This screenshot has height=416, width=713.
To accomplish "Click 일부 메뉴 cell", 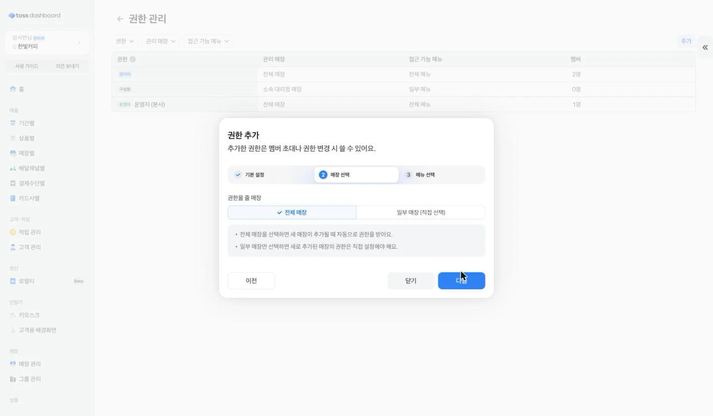I will [x=419, y=90].
